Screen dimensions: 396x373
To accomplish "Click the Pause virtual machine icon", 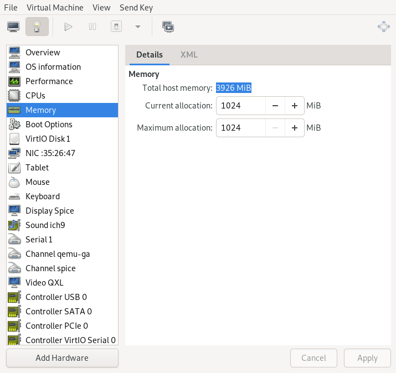I will (92, 27).
